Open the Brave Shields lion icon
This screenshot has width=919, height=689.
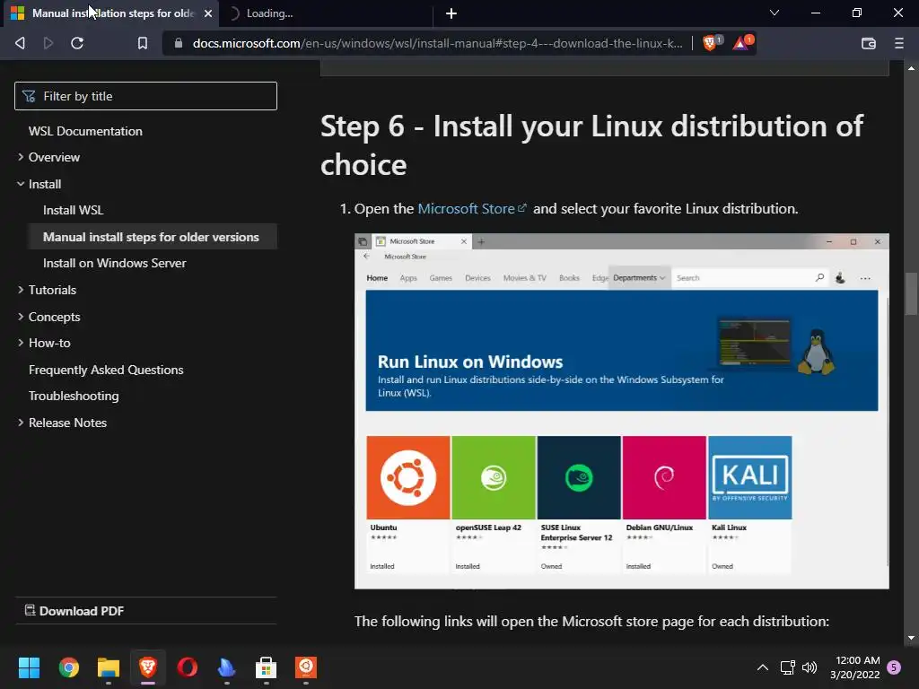[710, 43]
